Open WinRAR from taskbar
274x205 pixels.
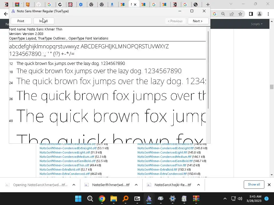pos(196,199)
